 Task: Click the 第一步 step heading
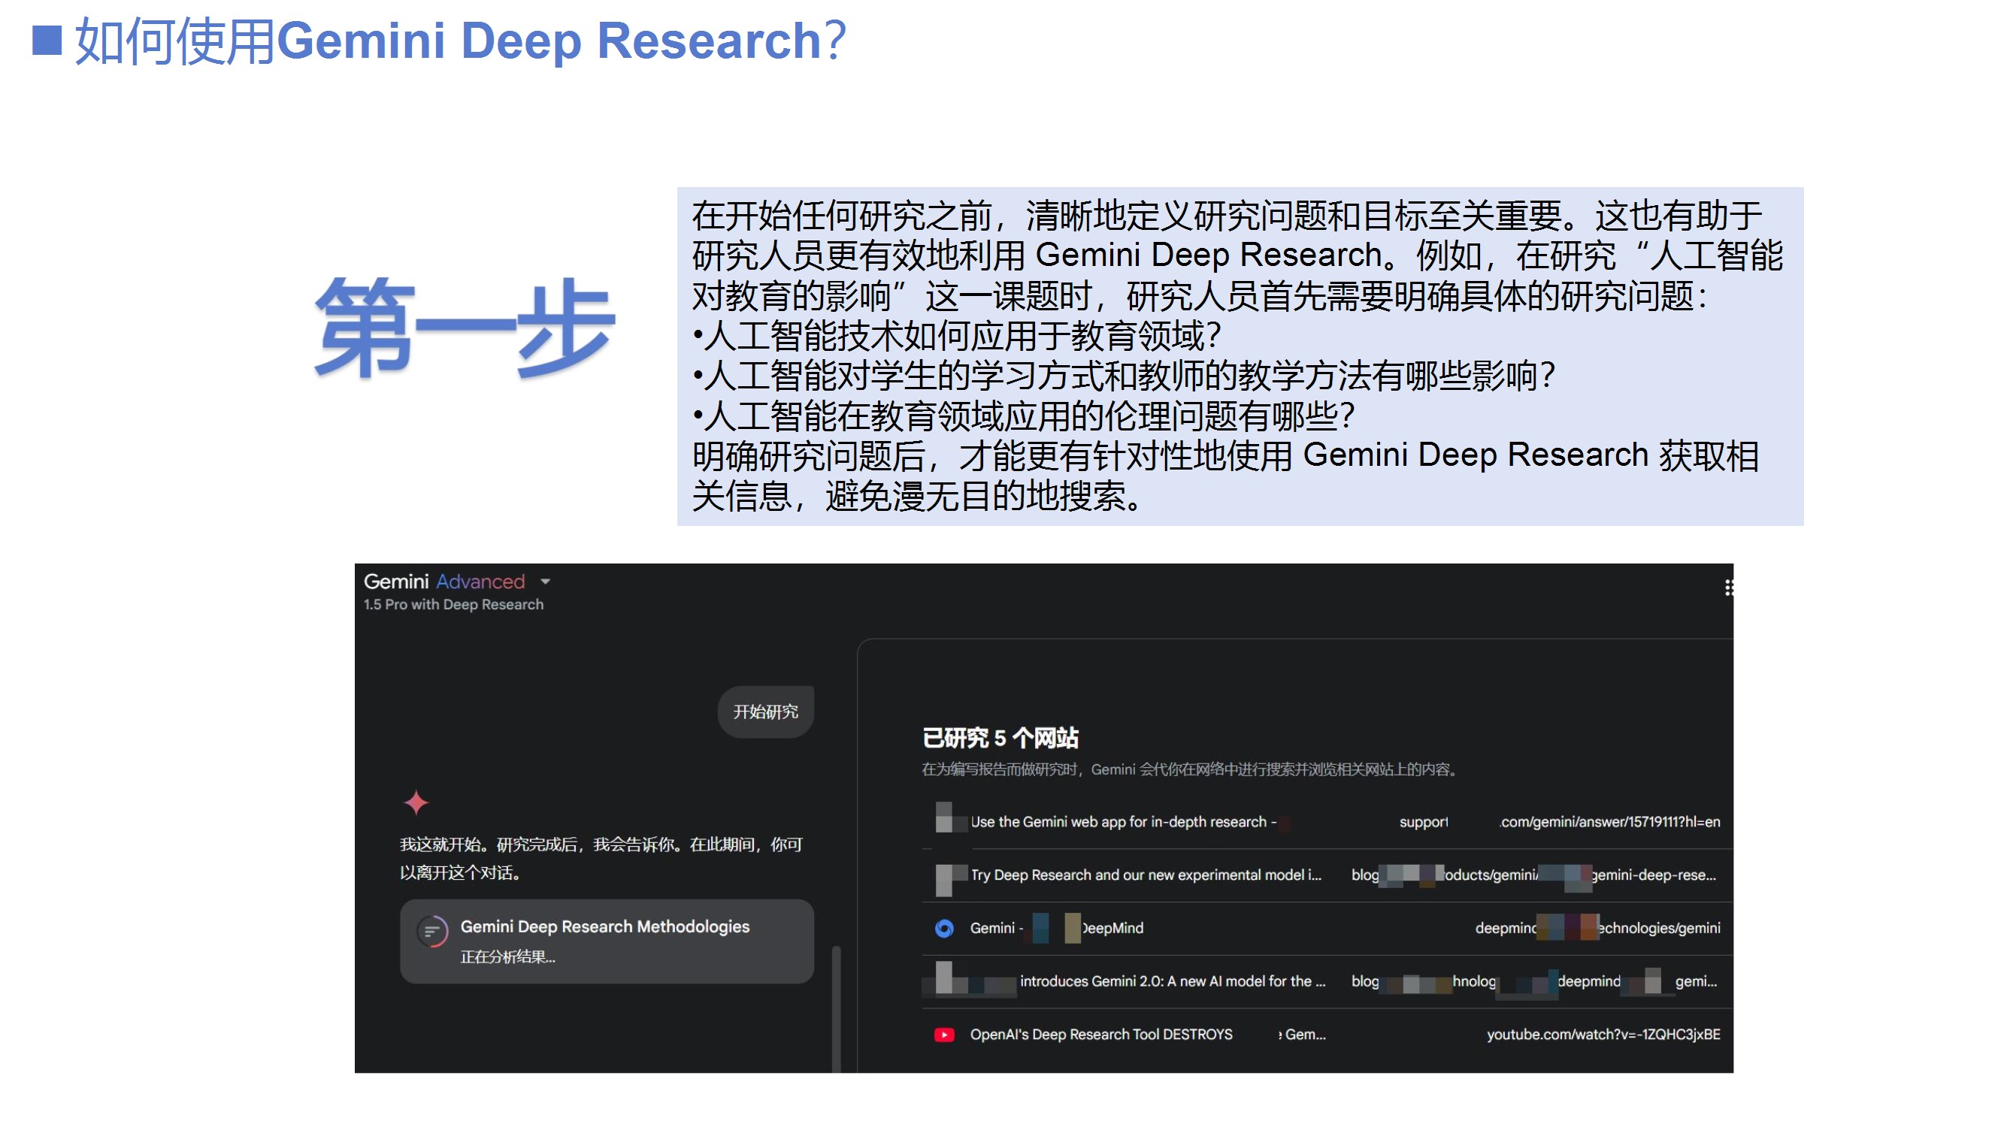pyautogui.click(x=465, y=328)
